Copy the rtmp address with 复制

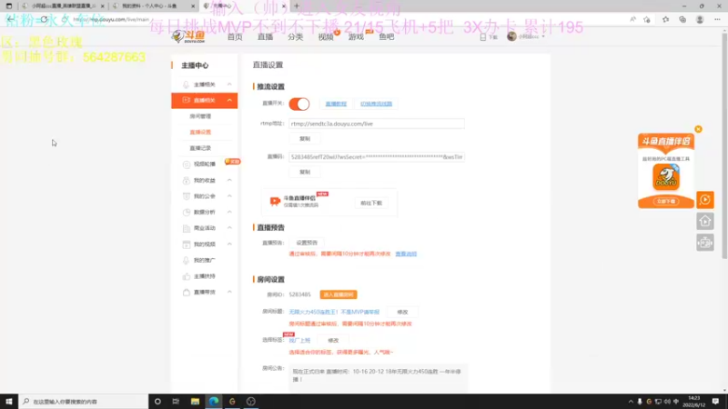305,139
